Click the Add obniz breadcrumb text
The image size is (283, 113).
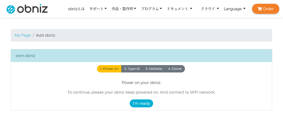tap(46, 35)
